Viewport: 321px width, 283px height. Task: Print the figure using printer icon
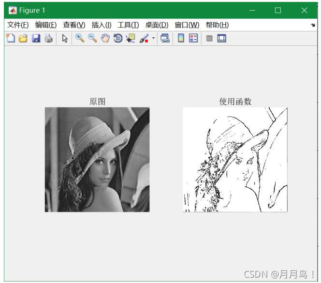point(49,38)
